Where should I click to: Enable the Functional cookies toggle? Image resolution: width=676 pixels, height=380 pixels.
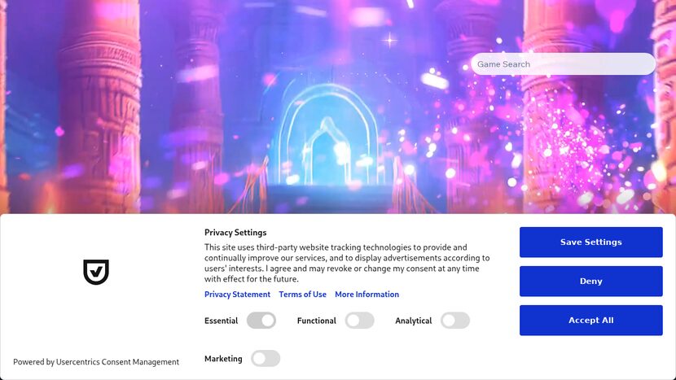[x=359, y=321]
